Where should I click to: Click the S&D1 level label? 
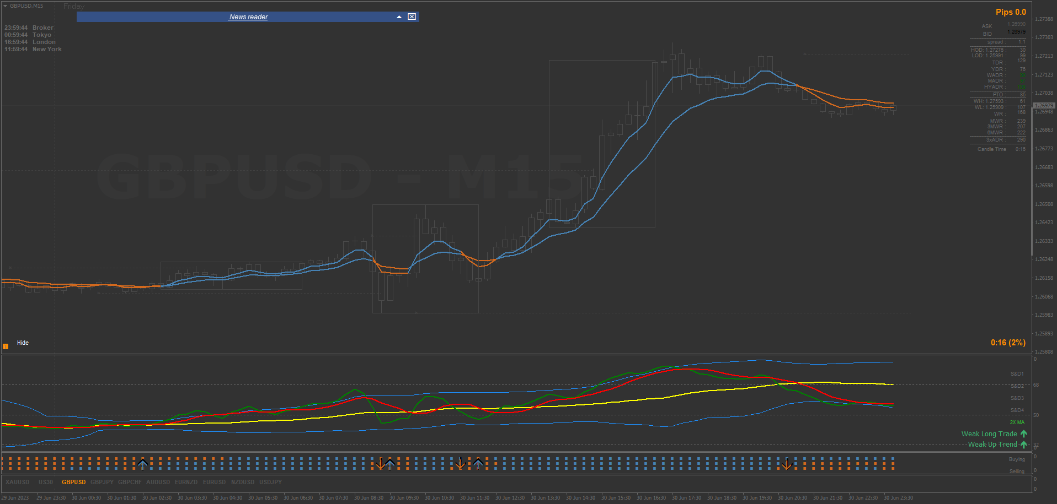click(1017, 374)
